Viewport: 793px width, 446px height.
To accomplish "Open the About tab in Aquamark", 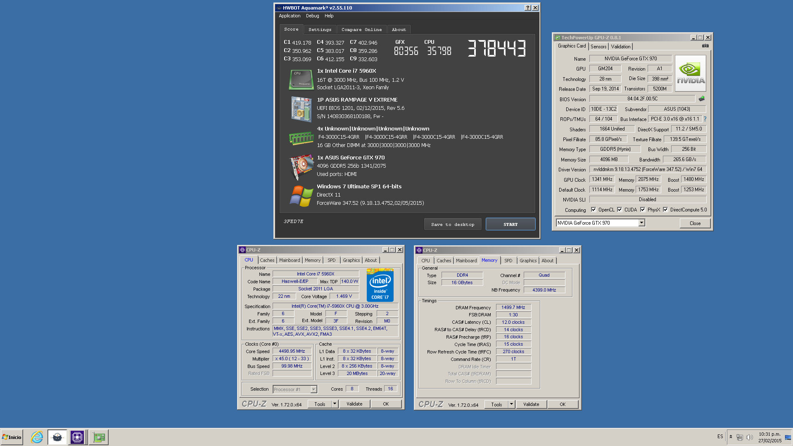I will (x=399, y=29).
